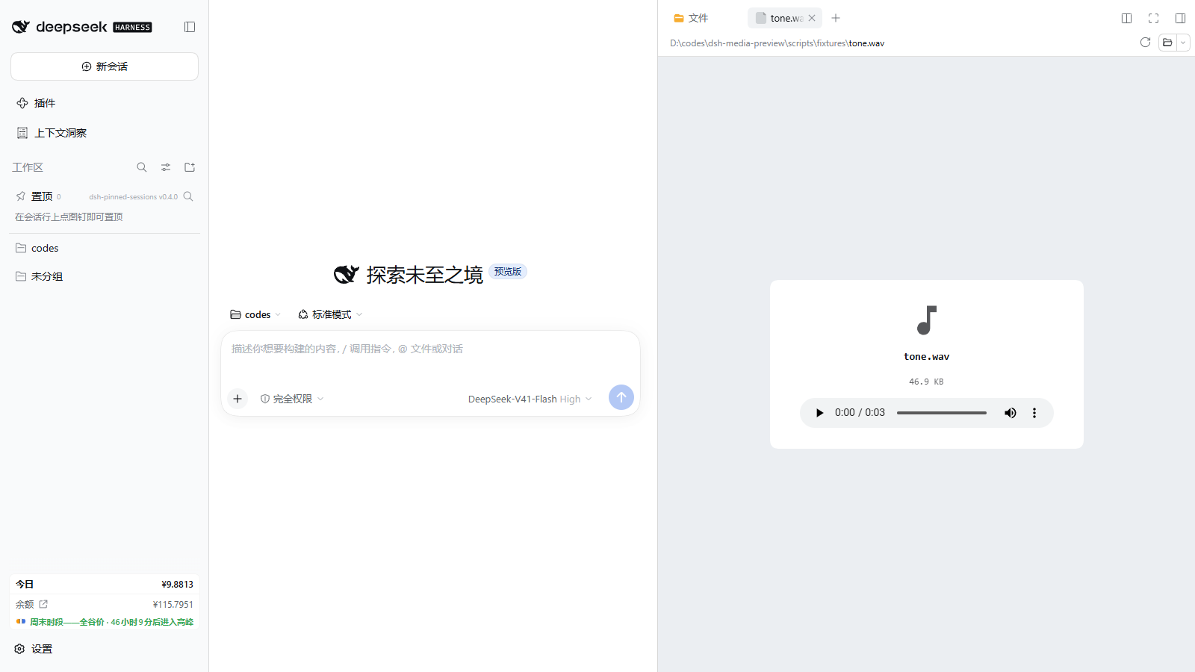Start a new conversation with 新会话
This screenshot has width=1195, height=672.
tap(105, 66)
